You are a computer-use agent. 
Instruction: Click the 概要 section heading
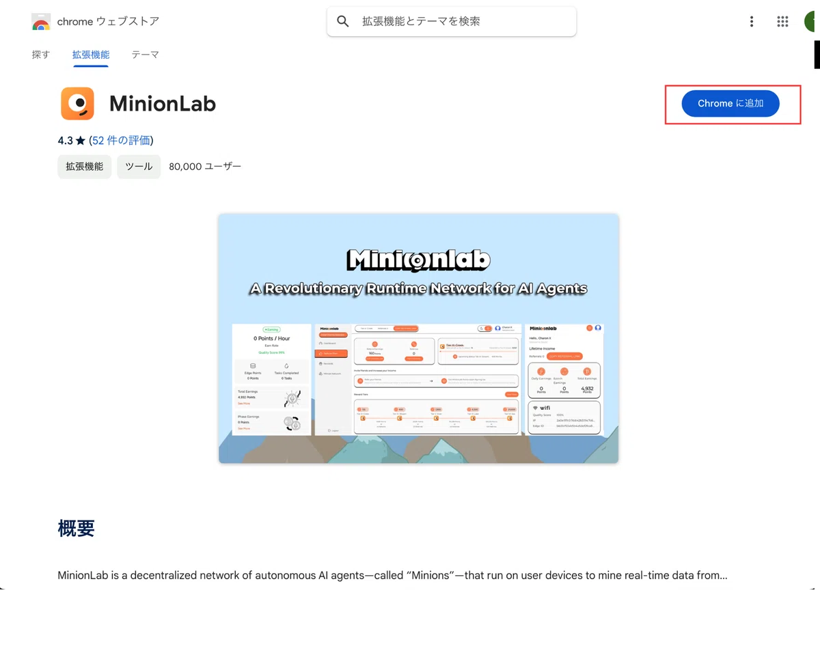click(x=77, y=529)
